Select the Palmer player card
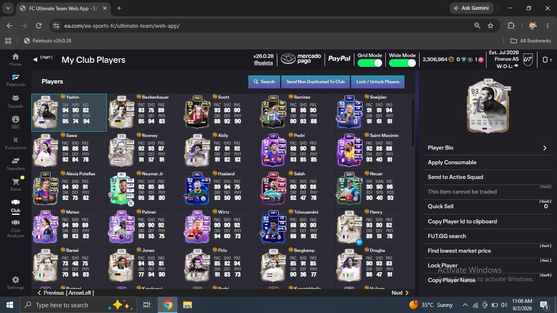 (x=145, y=227)
